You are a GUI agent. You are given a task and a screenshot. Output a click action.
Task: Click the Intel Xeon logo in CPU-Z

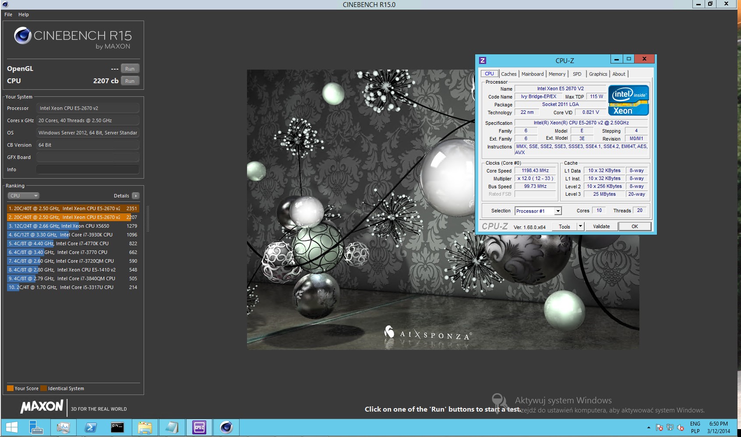(628, 100)
